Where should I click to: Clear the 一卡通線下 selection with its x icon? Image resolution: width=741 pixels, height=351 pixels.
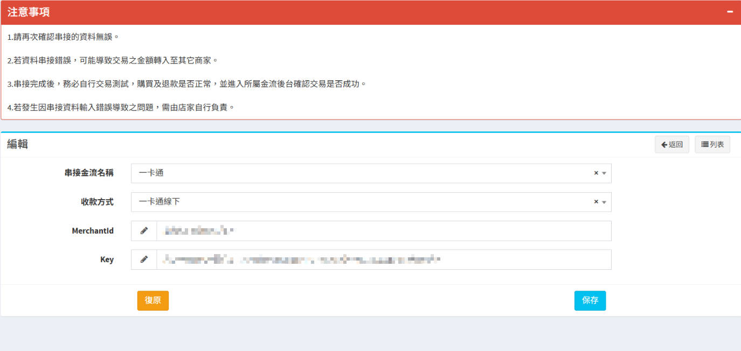pyautogui.click(x=596, y=202)
